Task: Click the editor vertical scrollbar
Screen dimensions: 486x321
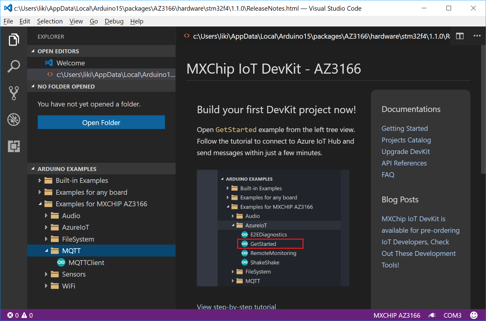Action: click(x=483, y=110)
